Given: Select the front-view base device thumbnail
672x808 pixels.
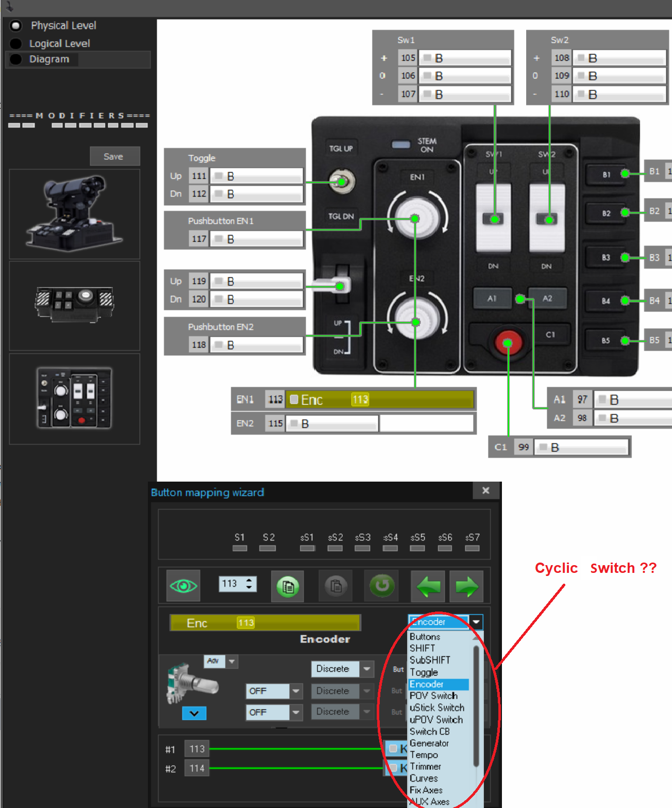Looking at the screenshot, I should [75, 305].
